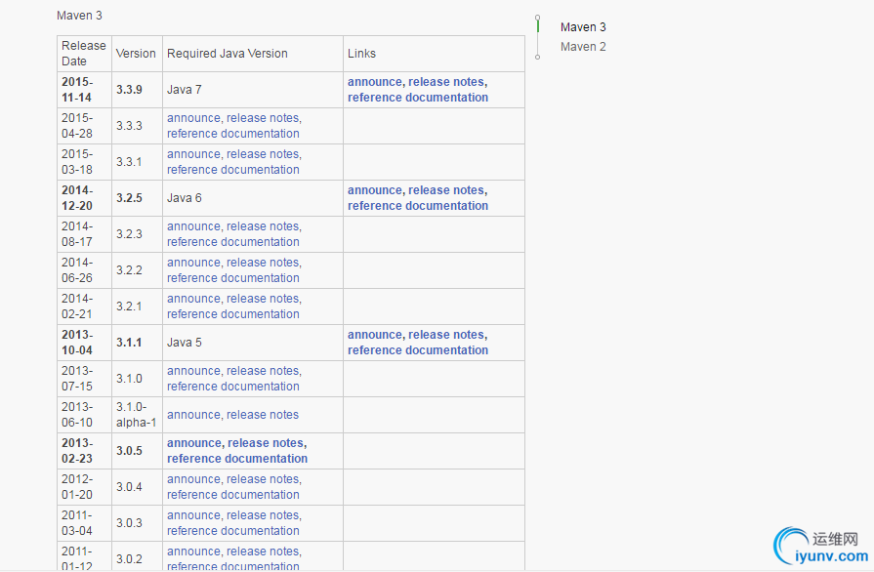View reference documentation for version 3.2.5

pyautogui.click(x=418, y=206)
